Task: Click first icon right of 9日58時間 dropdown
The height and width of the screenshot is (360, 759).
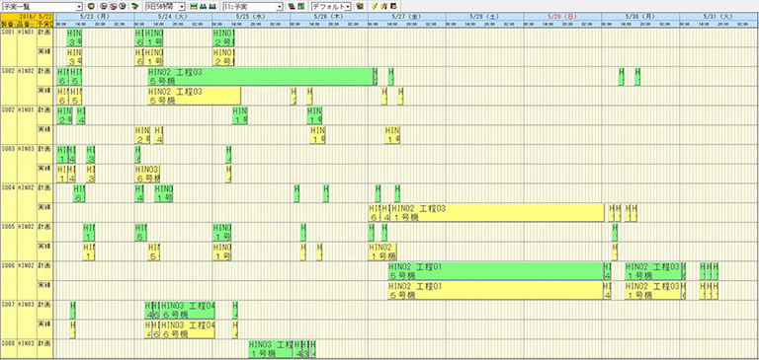Action: pos(194,7)
